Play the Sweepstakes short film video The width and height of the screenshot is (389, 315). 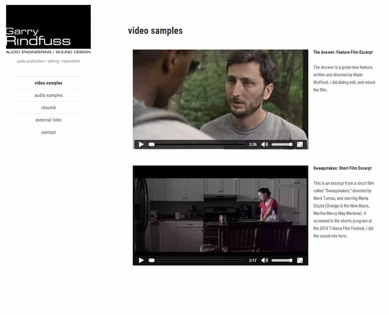point(141,260)
